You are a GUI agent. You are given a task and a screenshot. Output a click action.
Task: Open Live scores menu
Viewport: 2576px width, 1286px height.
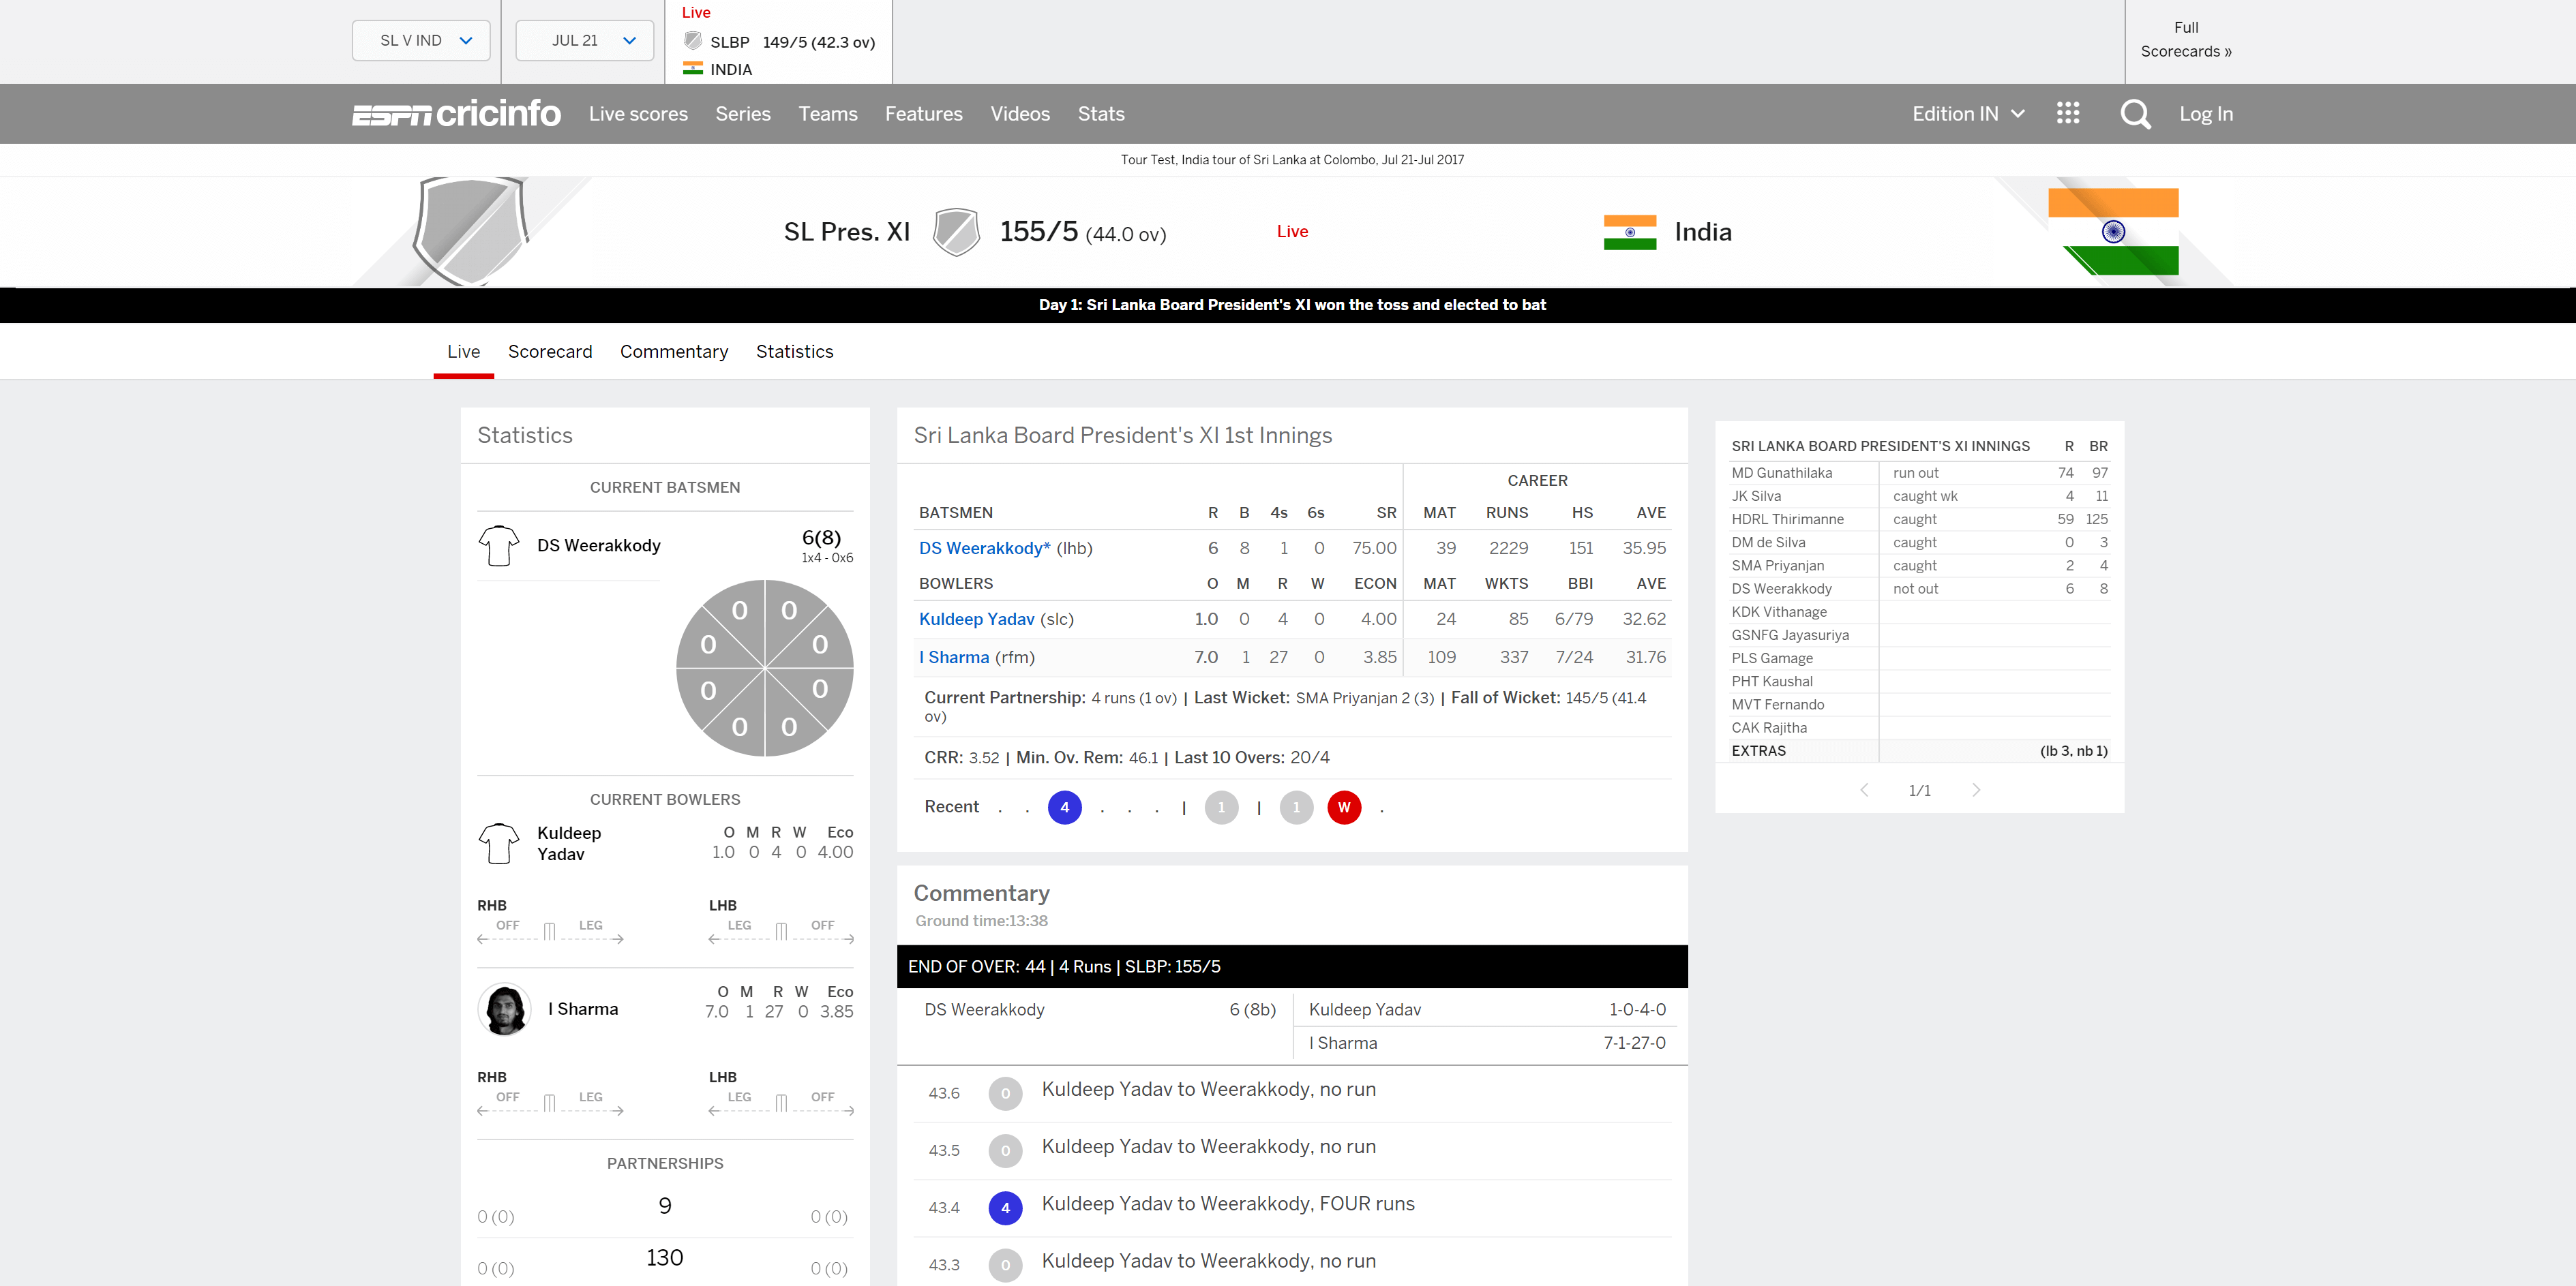638,114
